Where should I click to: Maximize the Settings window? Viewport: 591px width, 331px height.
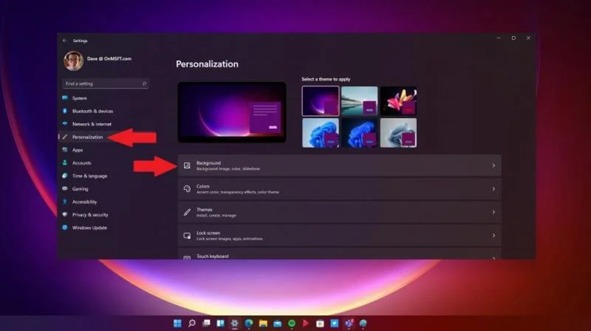(x=513, y=38)
